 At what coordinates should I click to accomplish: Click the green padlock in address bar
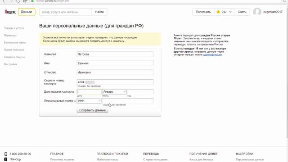pyautogui.click(x=32, y=1)
